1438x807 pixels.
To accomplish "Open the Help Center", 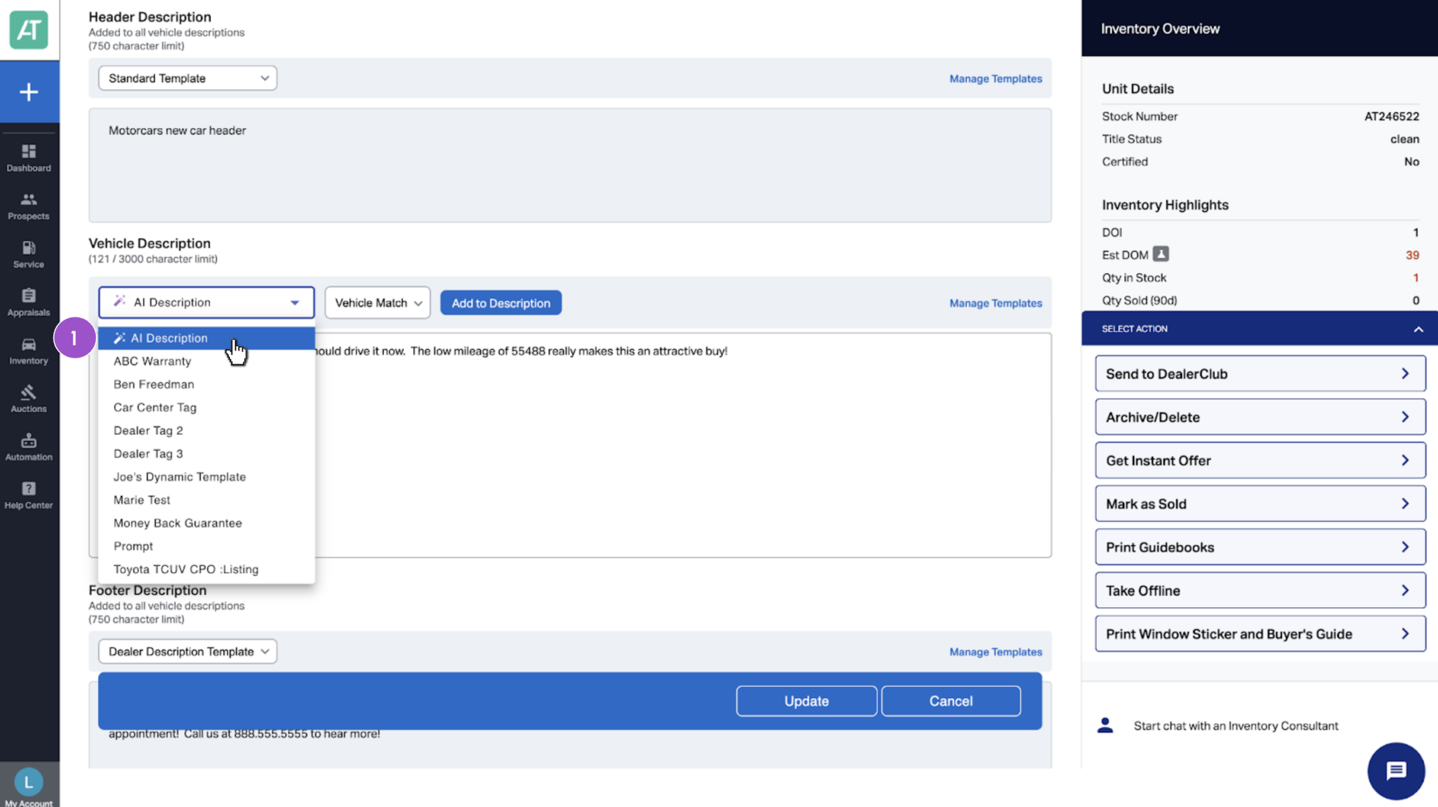I will (29, 496).
